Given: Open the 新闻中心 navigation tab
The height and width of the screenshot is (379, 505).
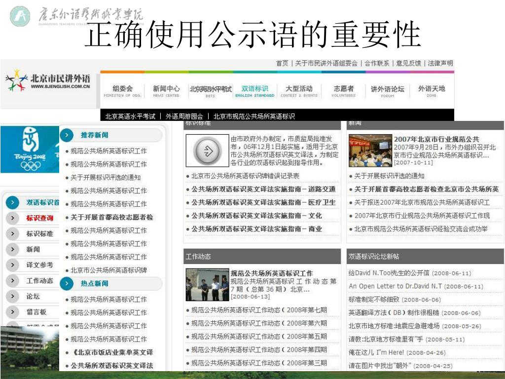Looking at the screenshot, I should tap(166, 91).
